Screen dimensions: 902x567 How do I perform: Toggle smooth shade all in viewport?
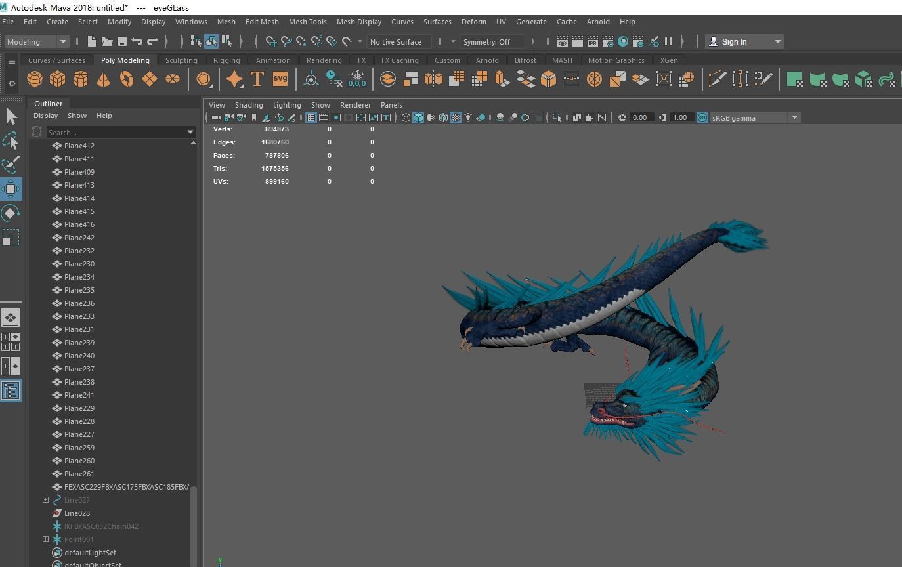pos(418,117)
